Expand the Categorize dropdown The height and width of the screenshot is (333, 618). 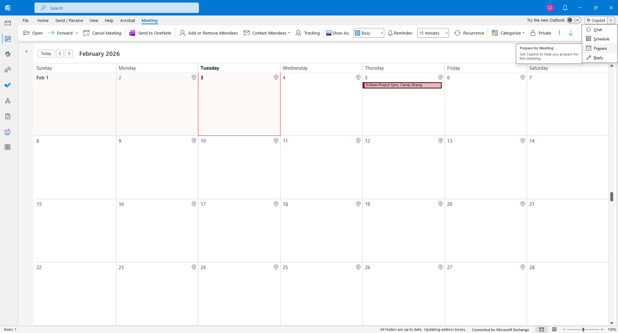[508, 33]
